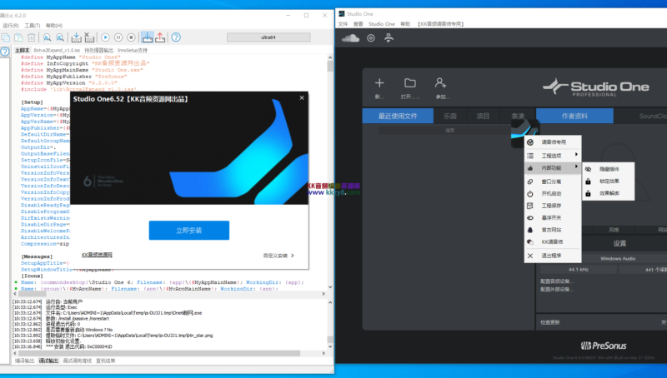667x378 pixels.
Task: Click the code editor vertical scrollbar down arrow
Action: pos(330,287)
